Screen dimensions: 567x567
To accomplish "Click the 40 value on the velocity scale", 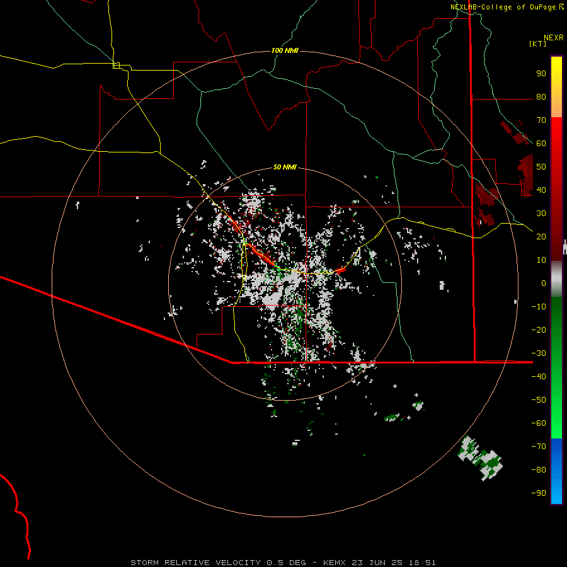I will click(x=541, y=190).
